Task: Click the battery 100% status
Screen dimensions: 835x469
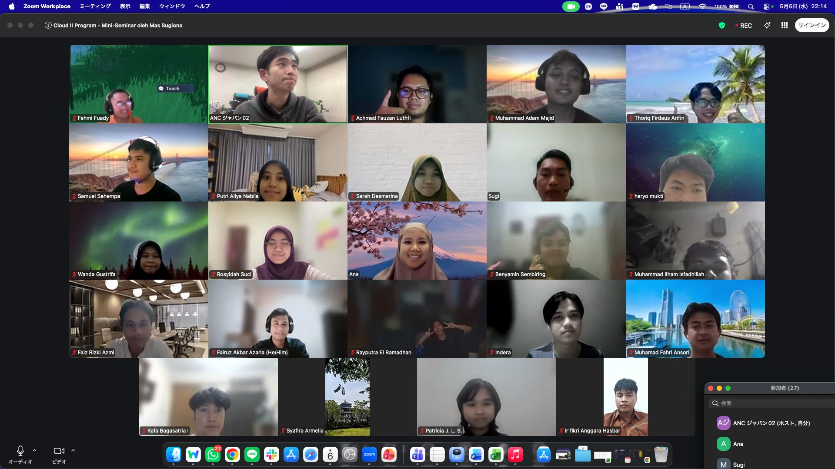Action: pos(727,7)
